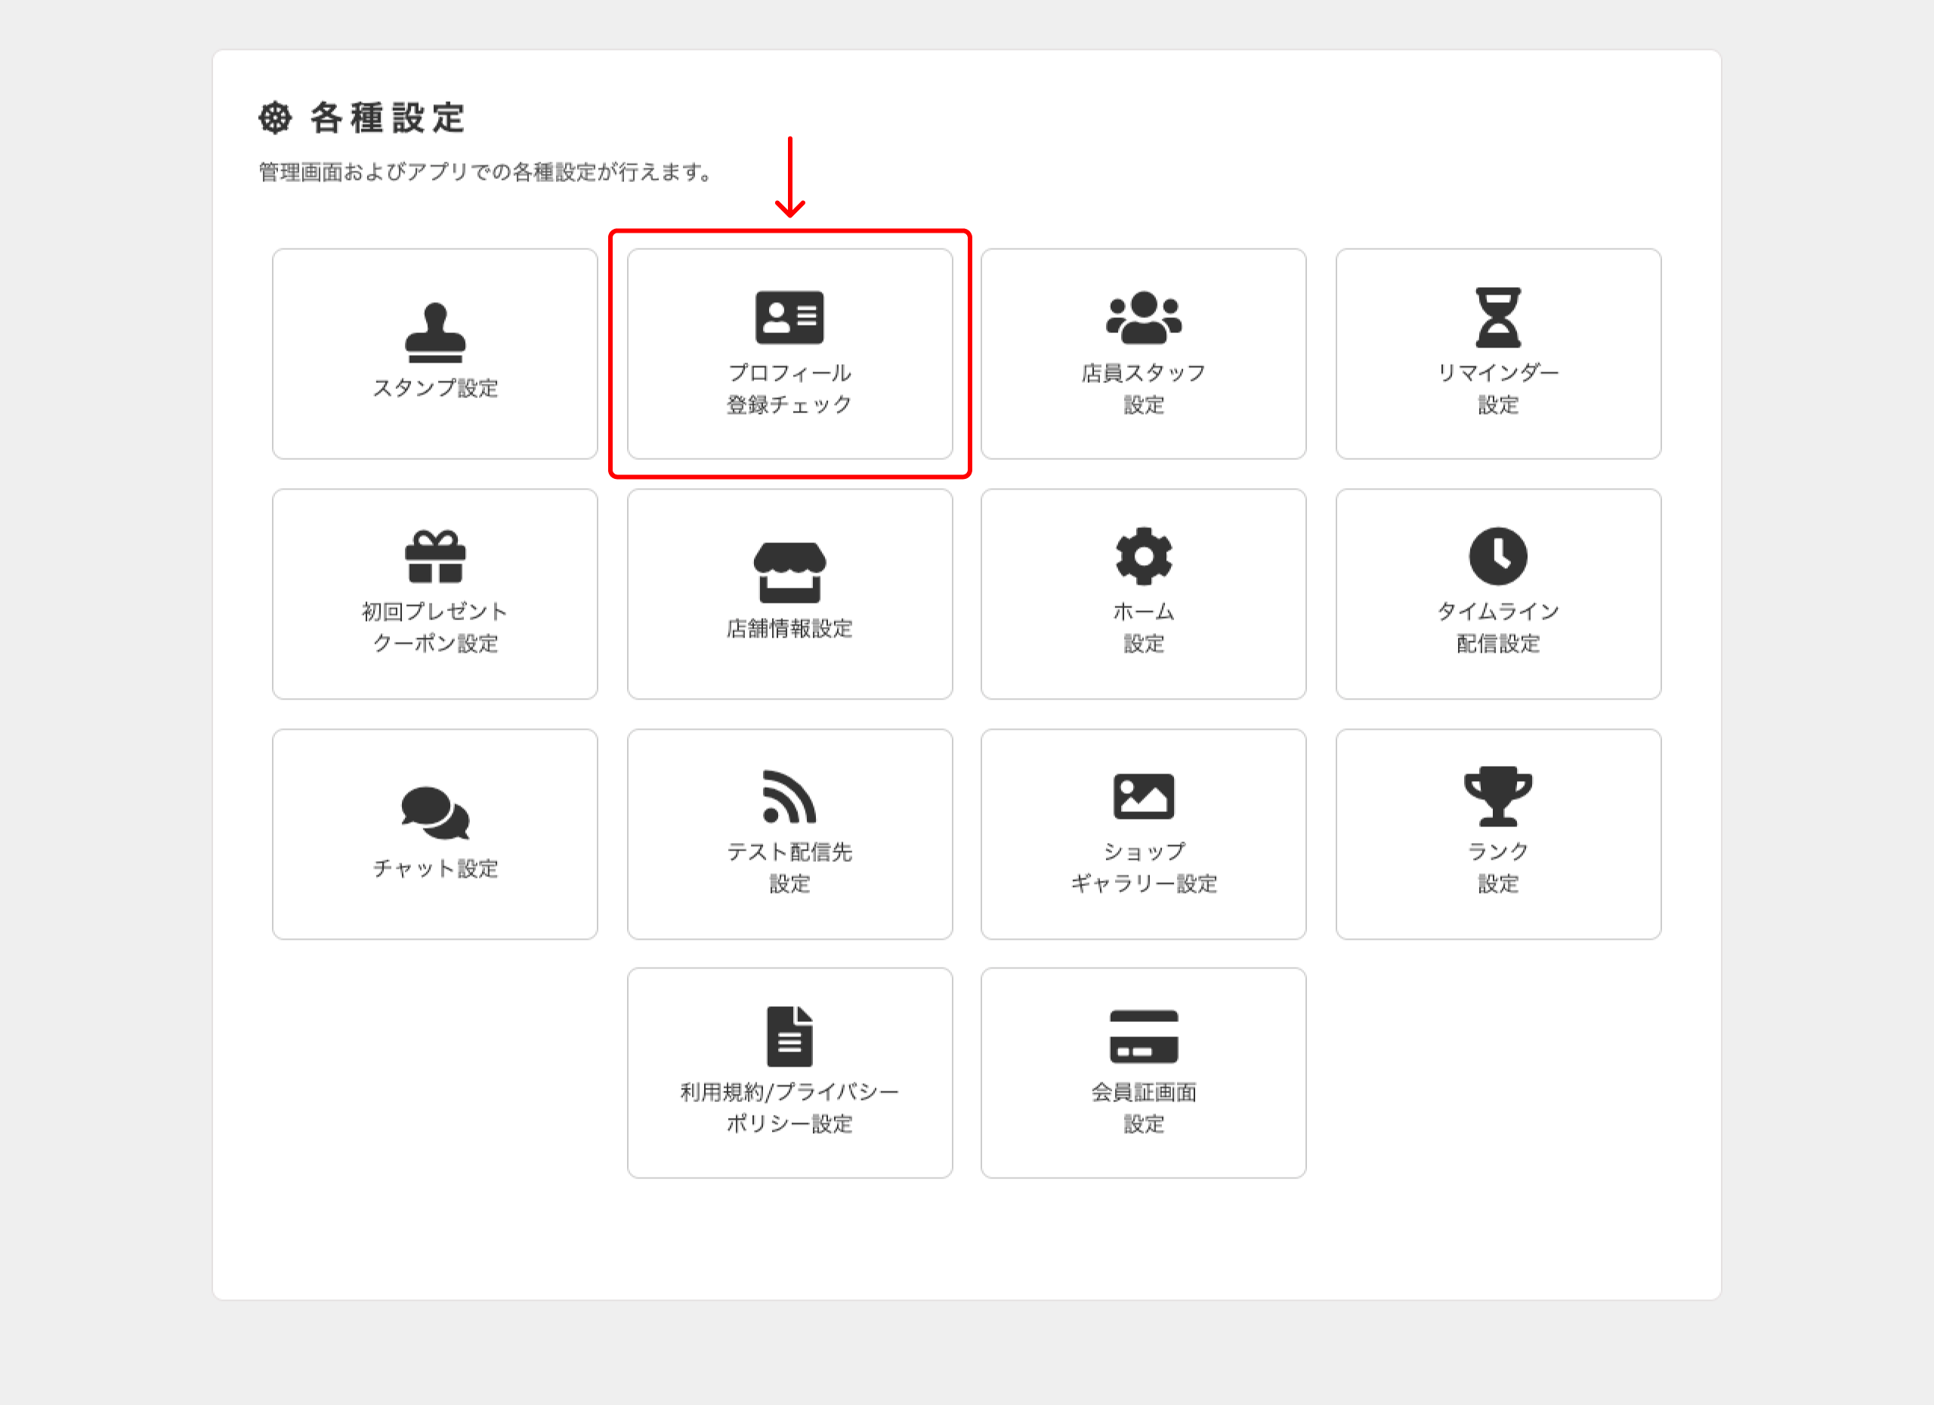Click the RSS feed icon for テスト配信先設定
The height and width of the screenshot is (1405, 1934).
[x=789, y=796]
